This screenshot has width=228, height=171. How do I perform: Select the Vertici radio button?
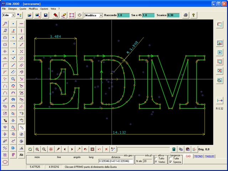156,162
